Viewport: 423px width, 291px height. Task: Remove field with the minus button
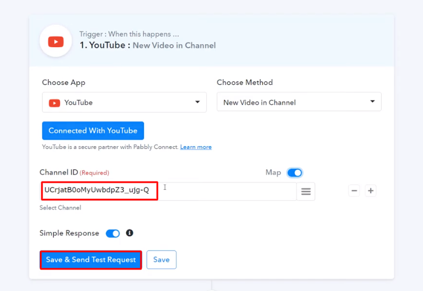354,191
